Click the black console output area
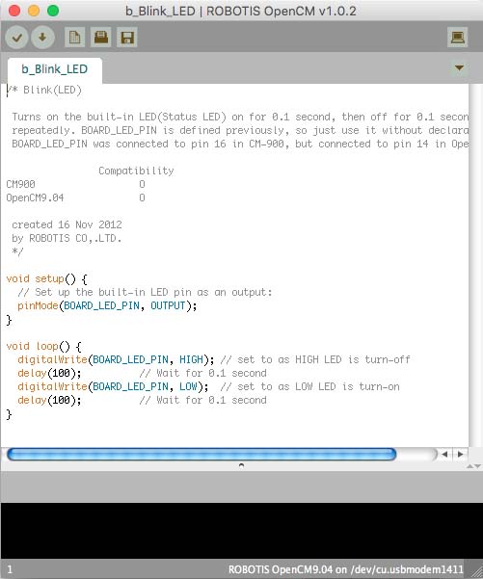 pyautogui.click(x=241, y=531)
